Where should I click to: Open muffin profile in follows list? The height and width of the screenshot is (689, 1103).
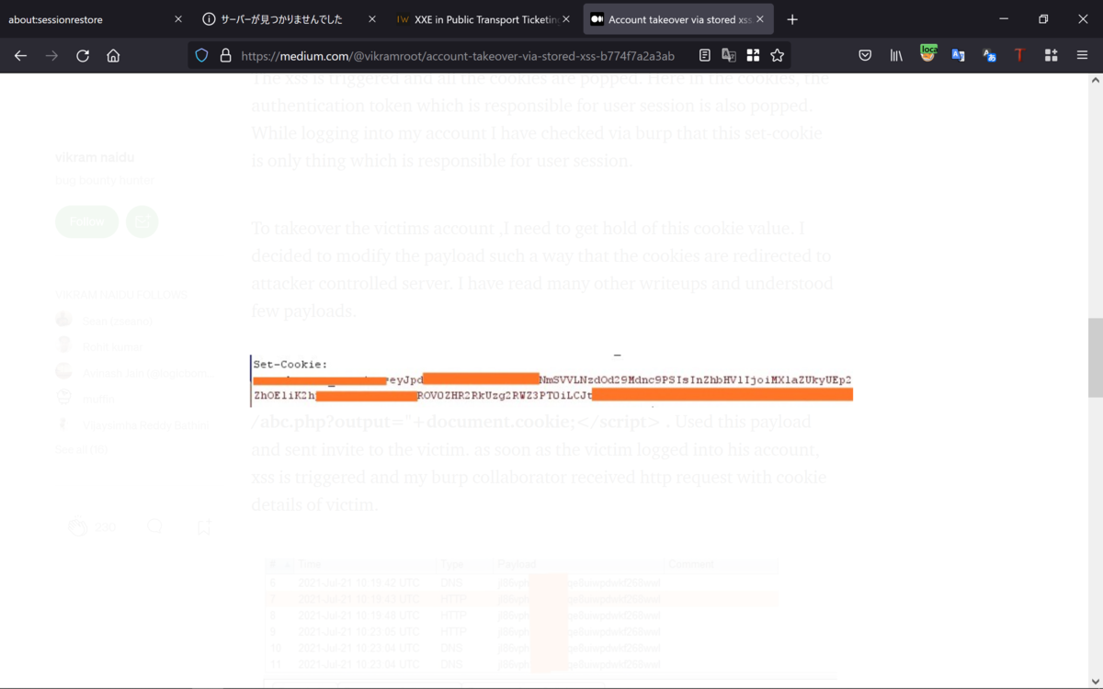tap(98, 399)
